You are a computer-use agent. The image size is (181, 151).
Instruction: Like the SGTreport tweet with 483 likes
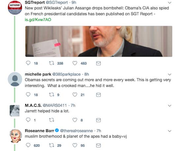75,63
